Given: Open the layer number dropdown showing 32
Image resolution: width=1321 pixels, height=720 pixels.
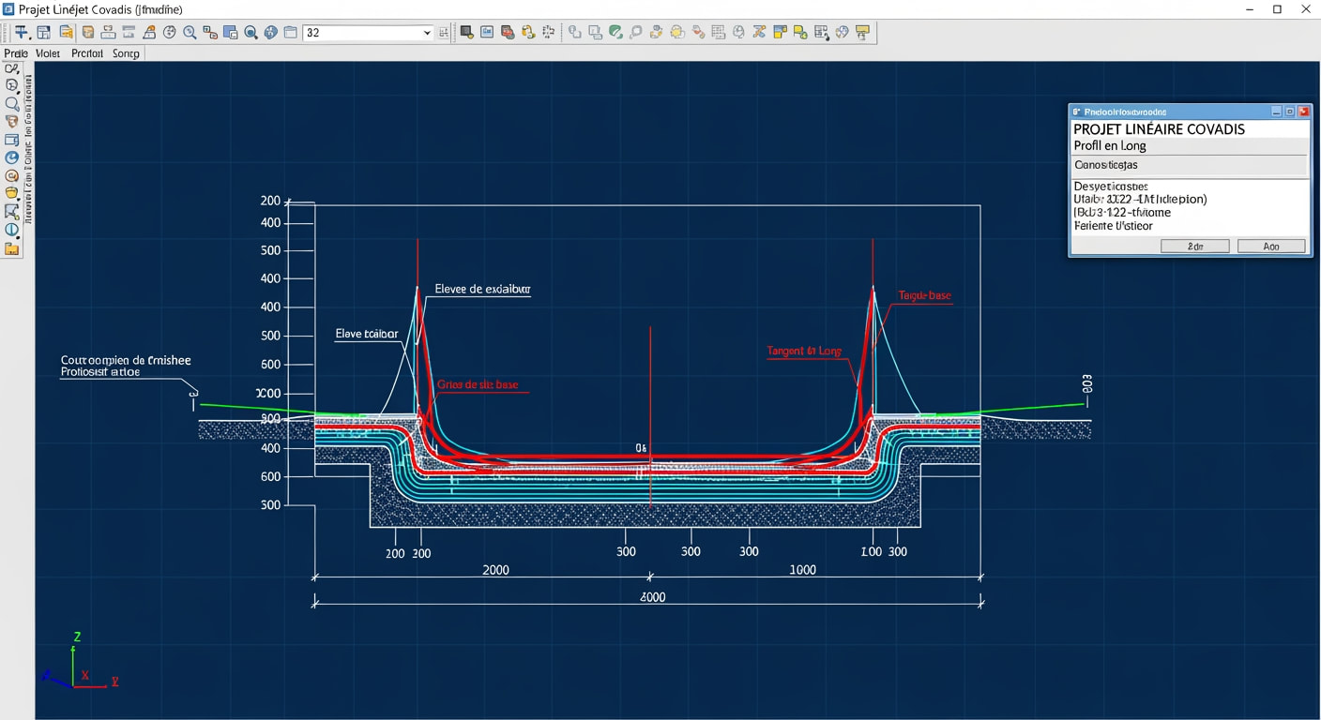Looking at the screenshot, I should (x=427, y=31).
